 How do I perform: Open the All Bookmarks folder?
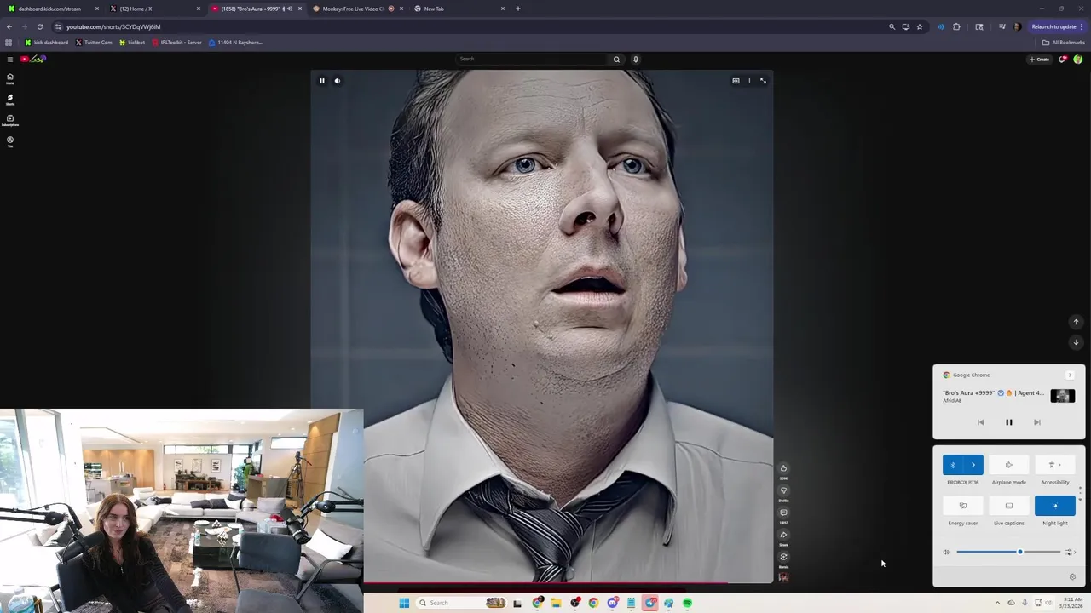pyautogui.click(x=1063, y=43)
